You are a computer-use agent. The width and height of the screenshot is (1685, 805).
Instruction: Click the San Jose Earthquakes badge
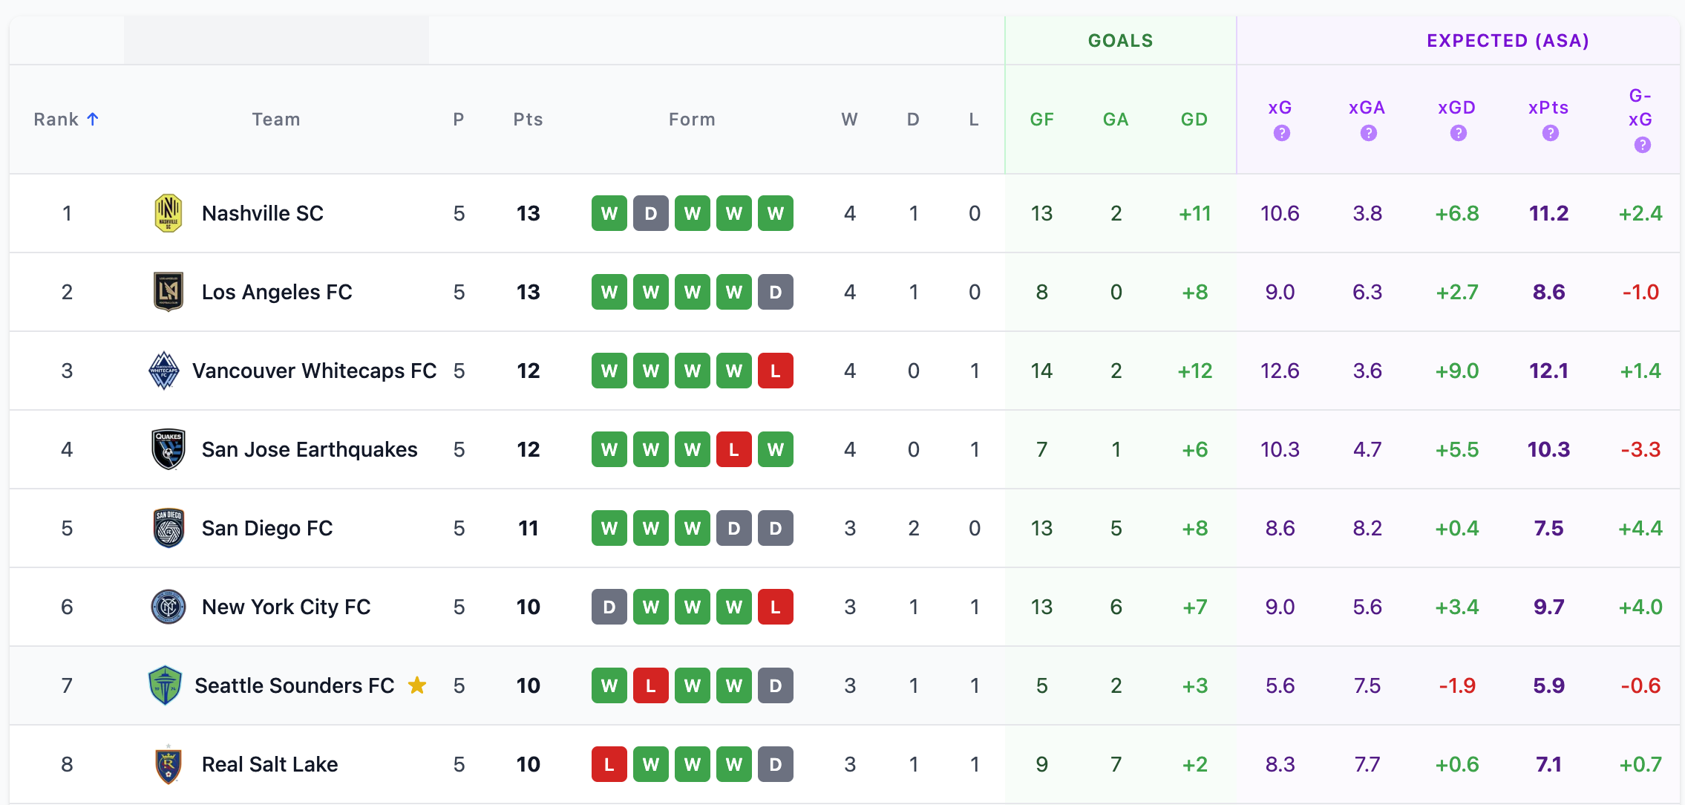point(168,449)
